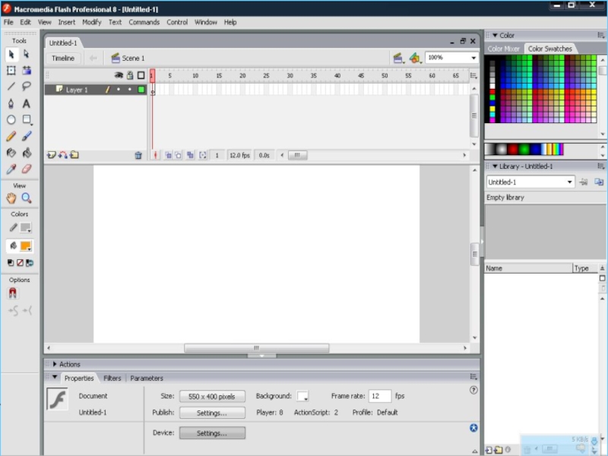Screen dimensions: 608x456
Task: Switch to the Color Mixer tab
Action: (x=503, y=49)
